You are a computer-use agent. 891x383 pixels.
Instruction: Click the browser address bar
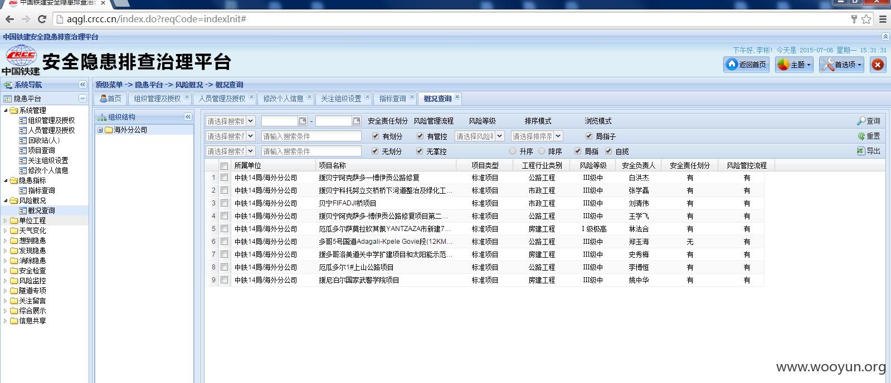coord(451,19)
